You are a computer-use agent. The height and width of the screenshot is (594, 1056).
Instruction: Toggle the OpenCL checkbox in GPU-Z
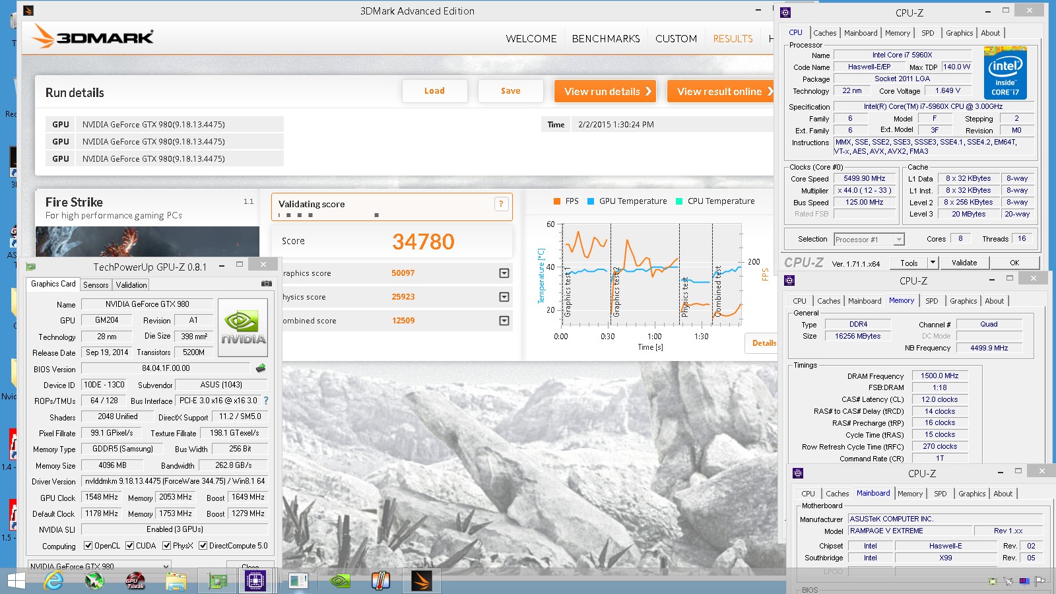[x=88, y=546]
